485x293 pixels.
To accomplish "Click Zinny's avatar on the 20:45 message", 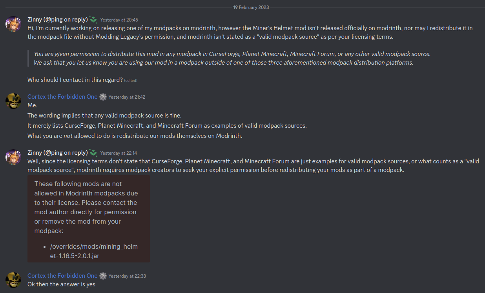I will pyautogui.click(x=13, y=24).
